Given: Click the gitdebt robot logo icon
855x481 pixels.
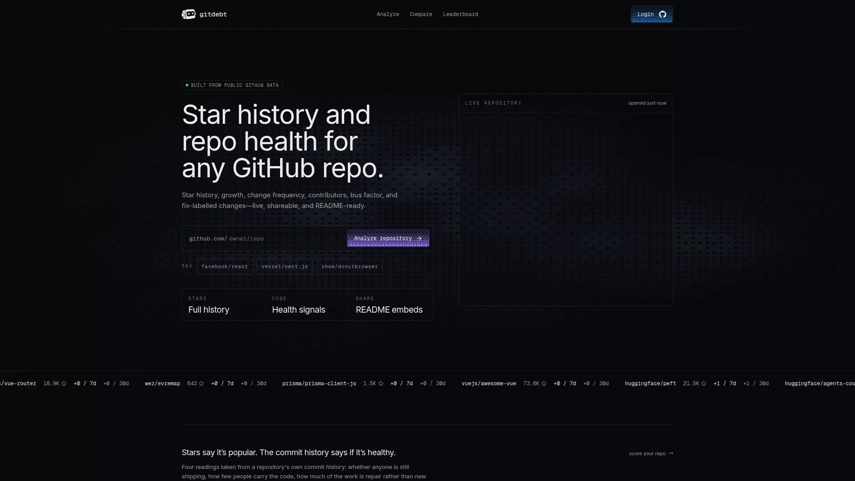Looking at the screenshot, I should (188, 14).
